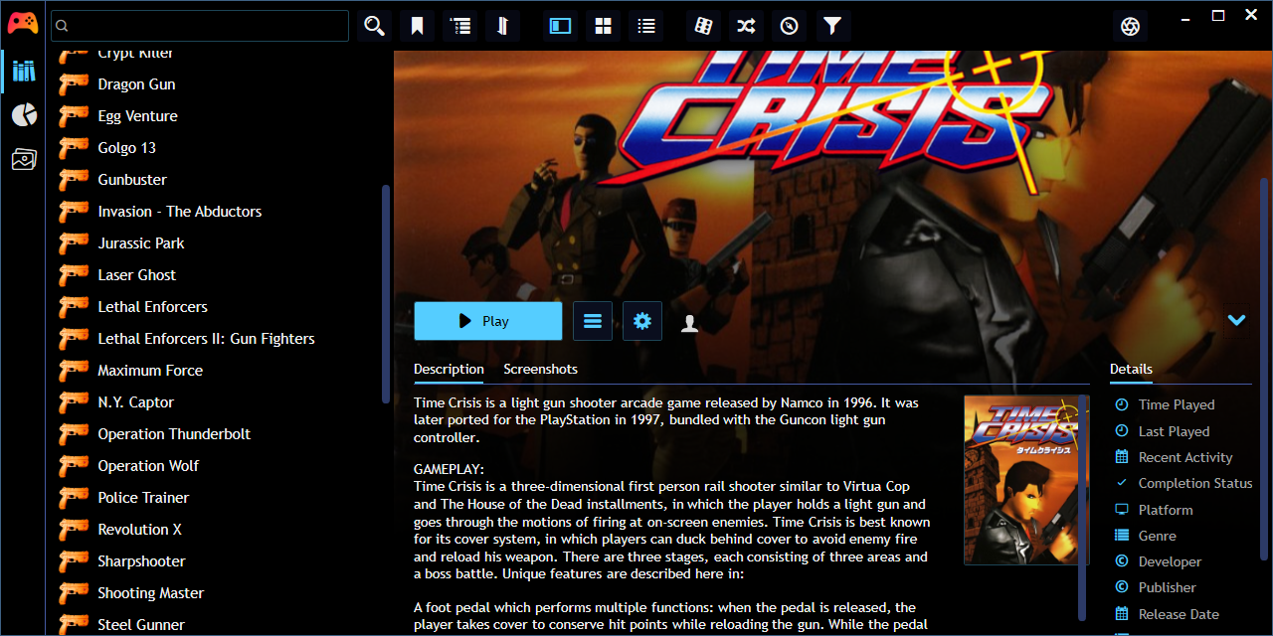Open the Playnite gamepad main menu
The image size is (1273, 636).
23,24
